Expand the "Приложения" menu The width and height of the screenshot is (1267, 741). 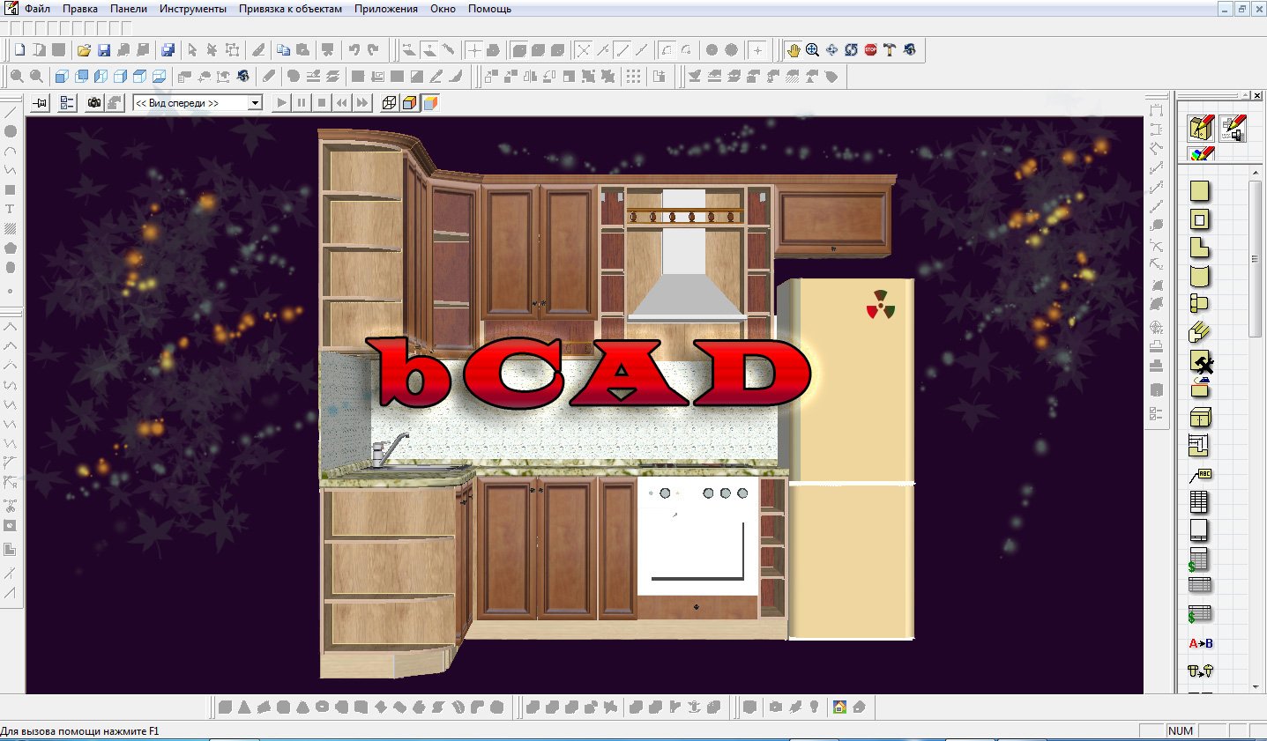click(x=385, y=9)
